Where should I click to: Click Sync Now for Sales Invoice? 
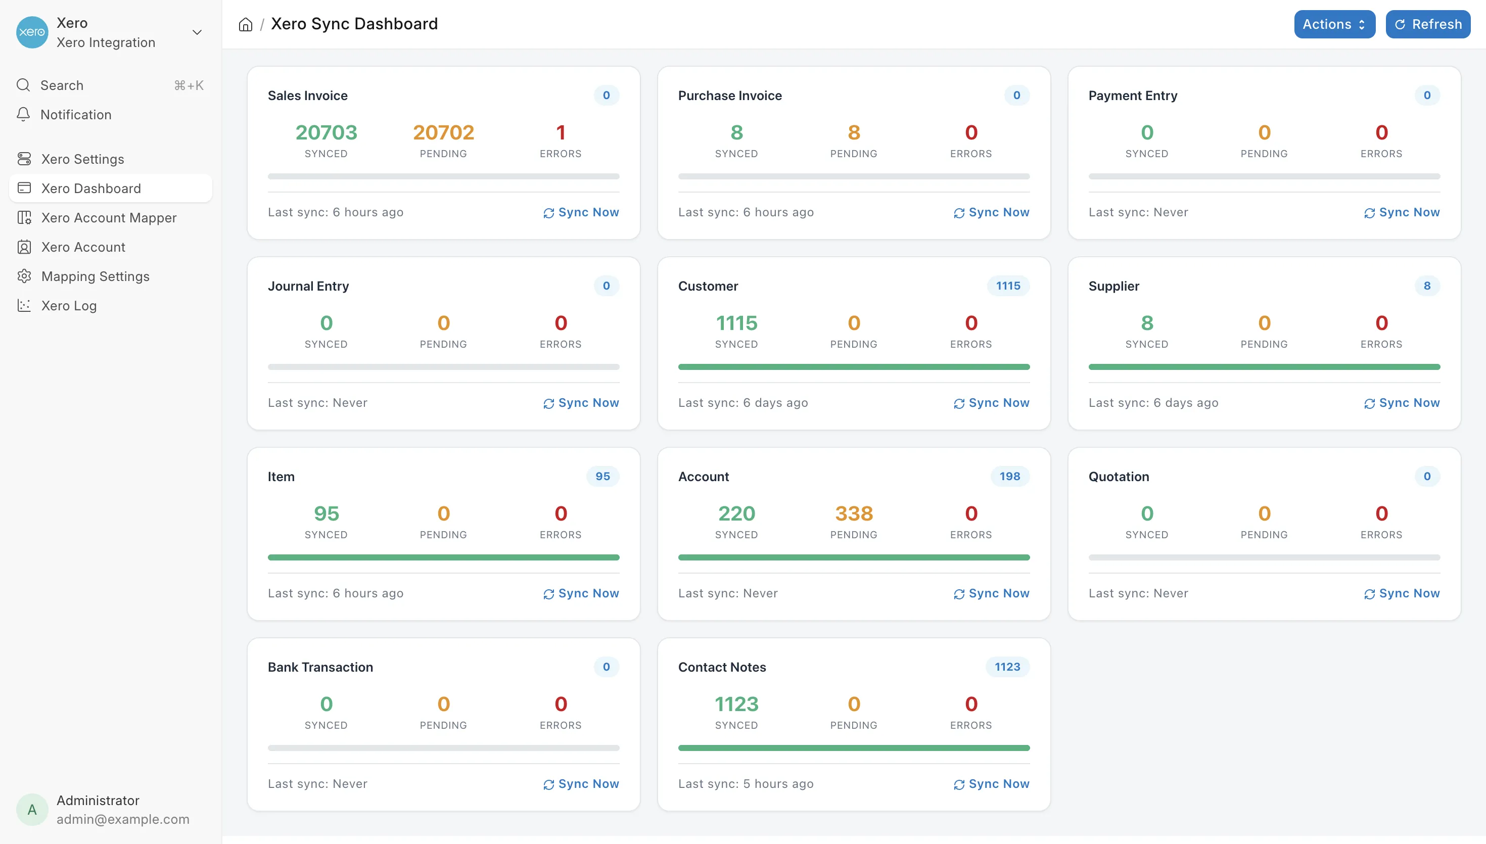pyautogui.click(x=581, y=212)
